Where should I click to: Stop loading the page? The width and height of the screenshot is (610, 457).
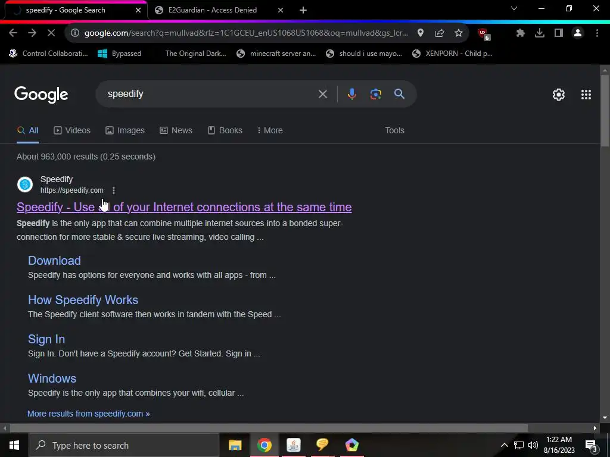coord(51,33)
